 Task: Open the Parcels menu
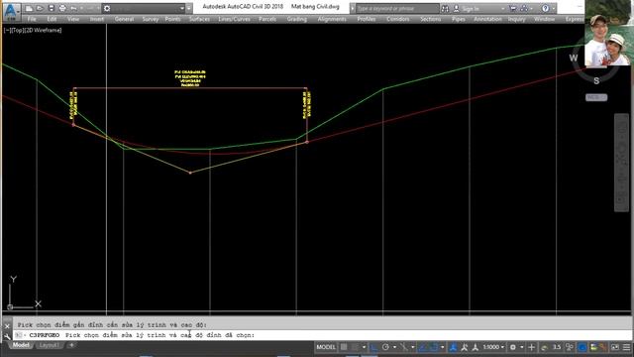tap(267, 19)
